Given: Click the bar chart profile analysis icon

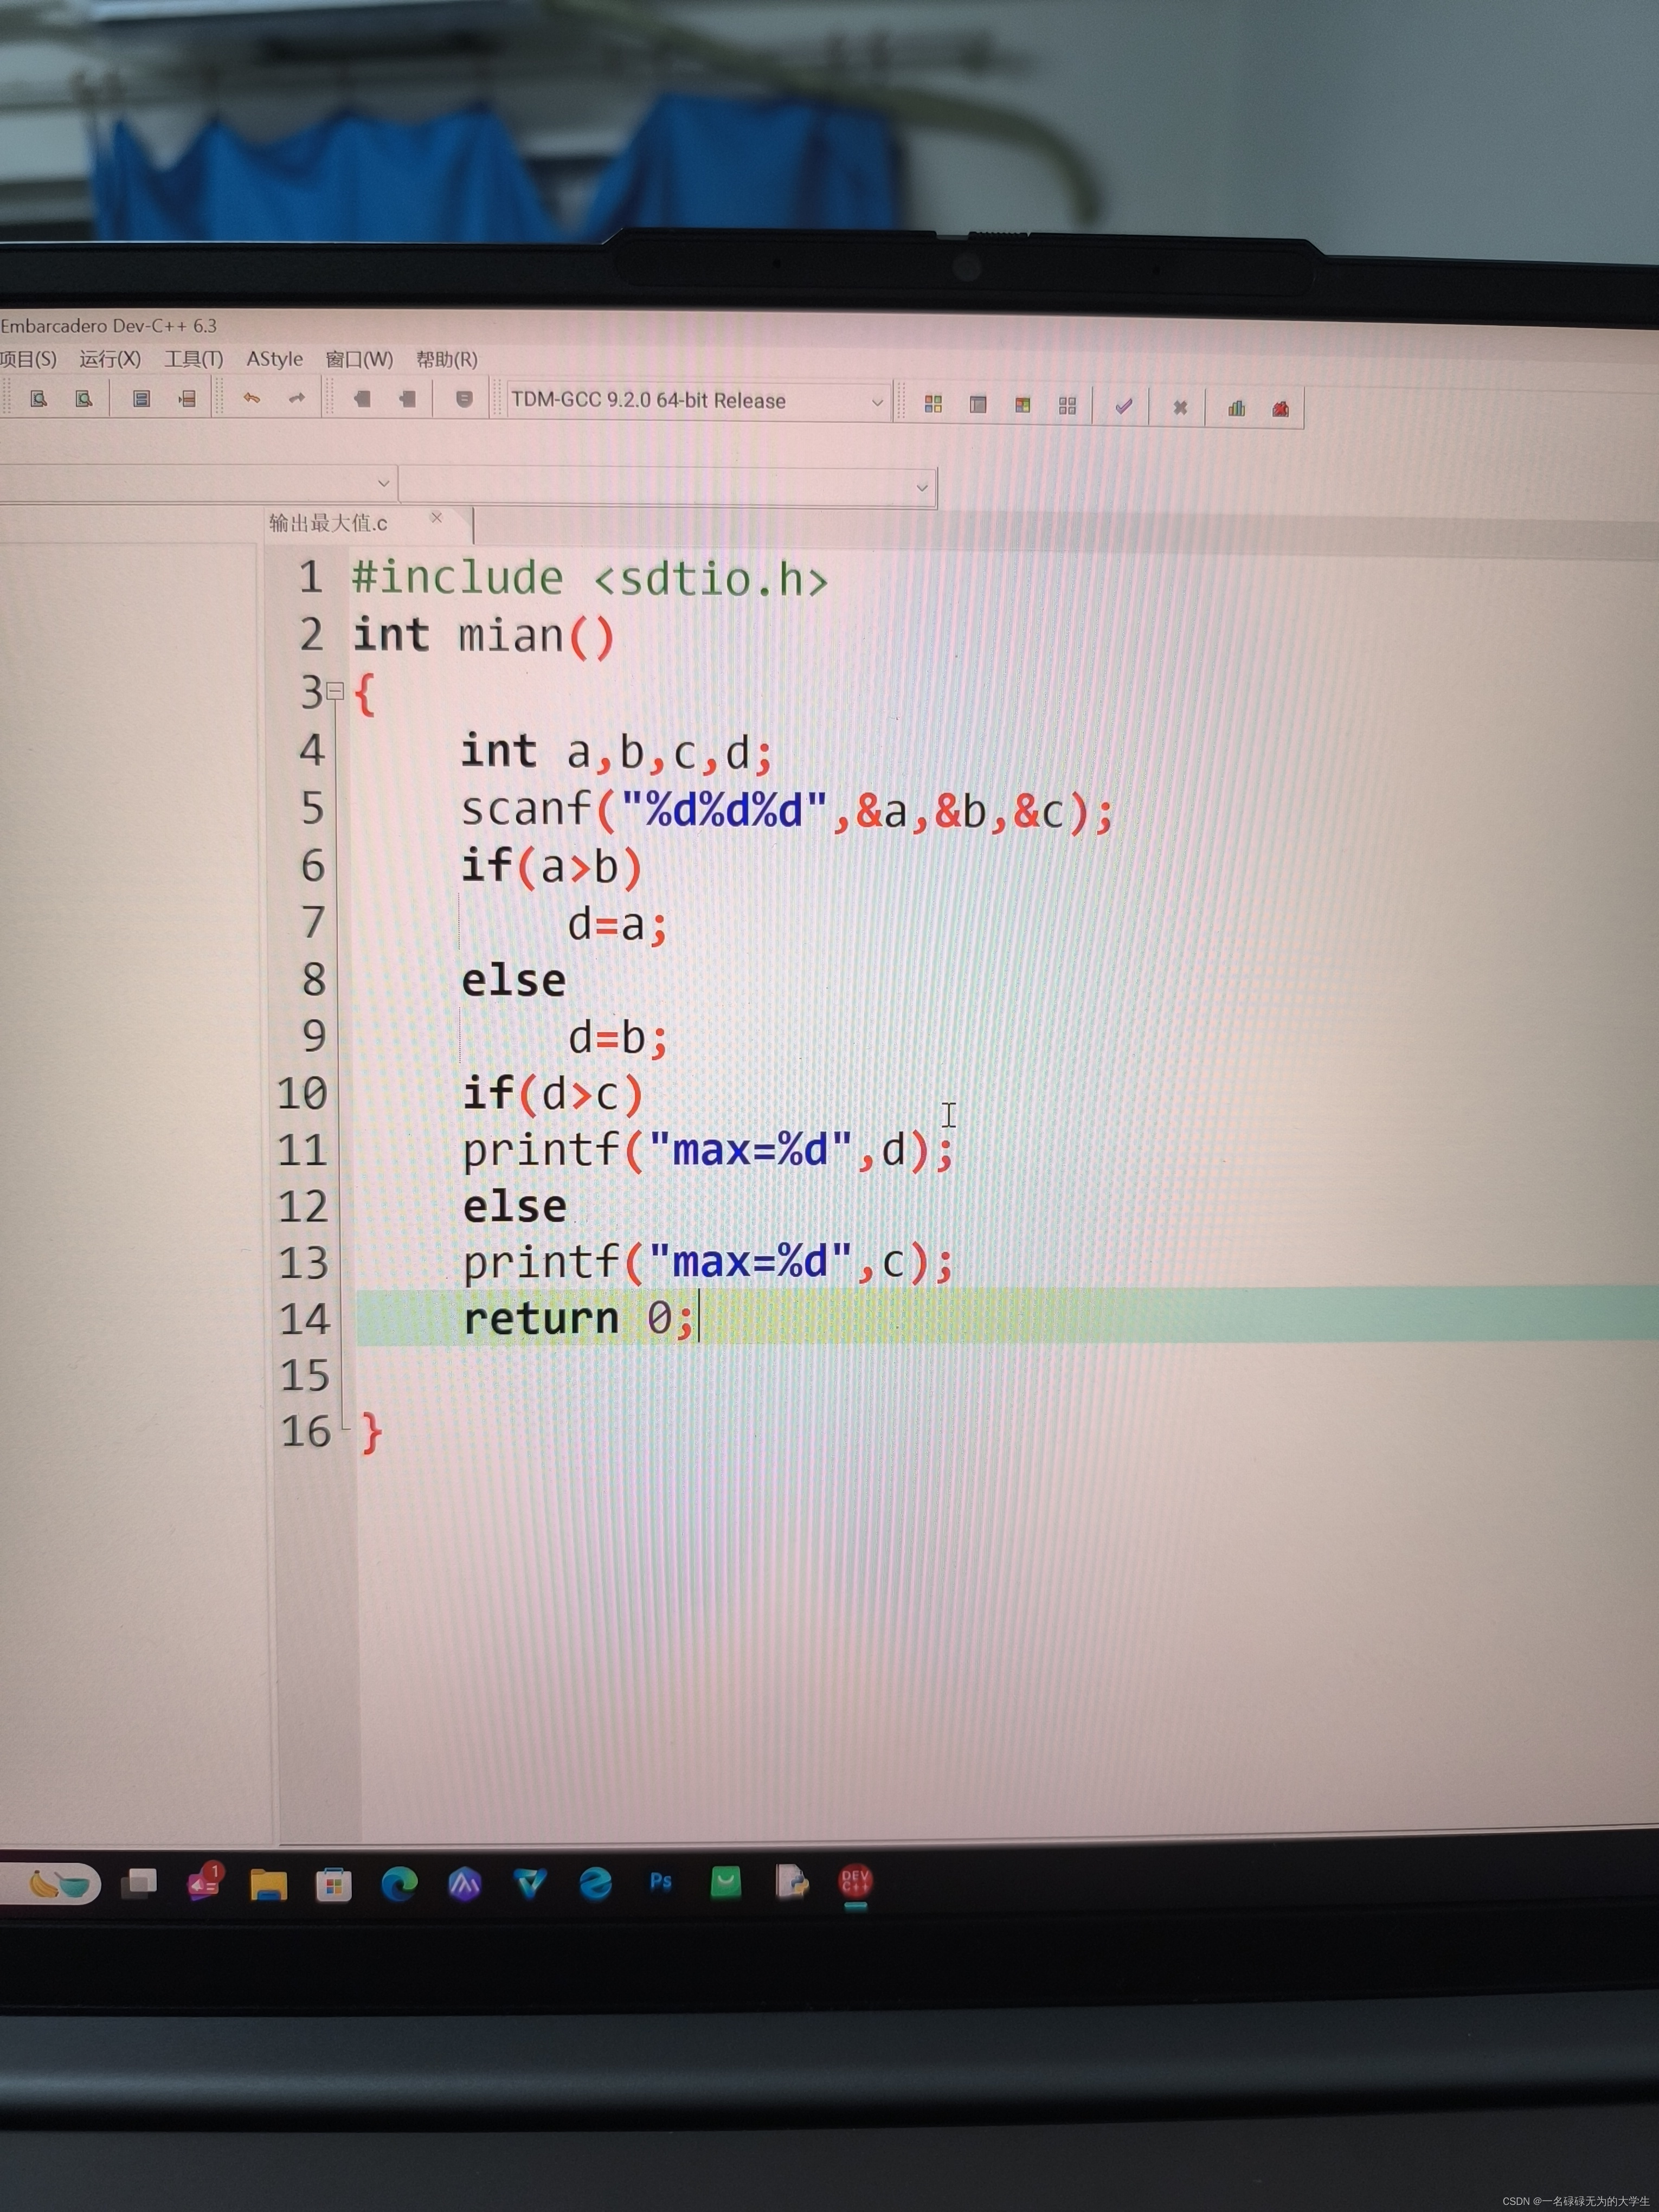Looking at the screenshot, I should [1237, 408].
